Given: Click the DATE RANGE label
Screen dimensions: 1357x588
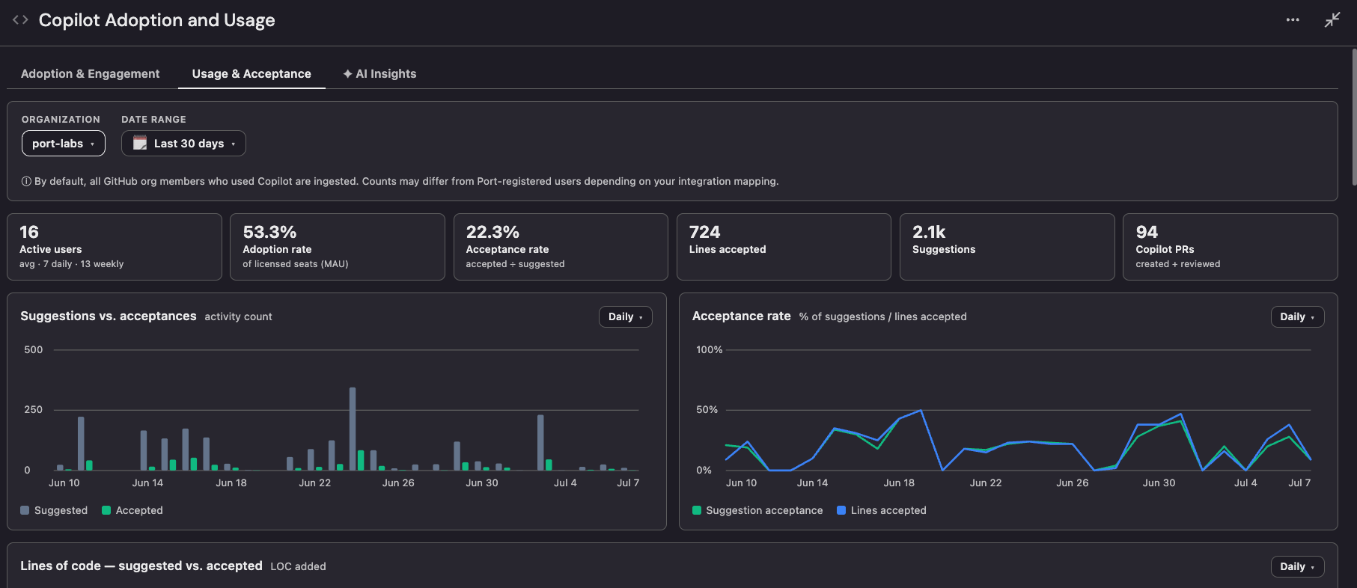Looking at the screenshot, I should tap(153, 119).
